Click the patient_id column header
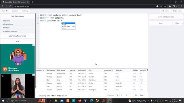184x103 pixels. (x=40, y=70)
